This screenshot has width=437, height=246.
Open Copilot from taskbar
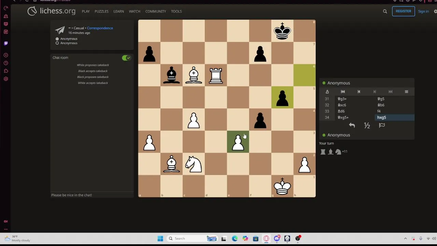point(245,238)
